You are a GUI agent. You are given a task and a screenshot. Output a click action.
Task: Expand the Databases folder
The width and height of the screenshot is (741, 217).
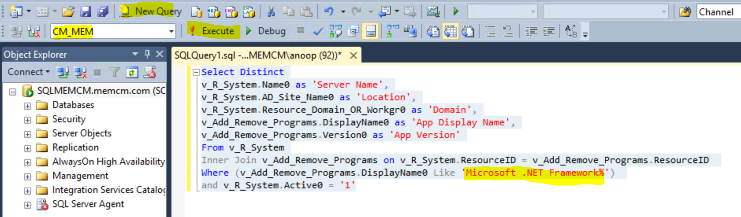27,106
